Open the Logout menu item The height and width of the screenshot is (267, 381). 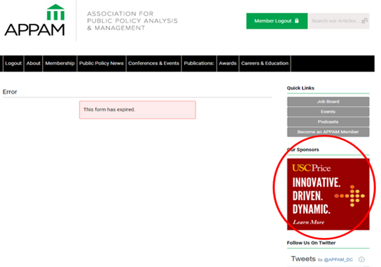[13, 63]
